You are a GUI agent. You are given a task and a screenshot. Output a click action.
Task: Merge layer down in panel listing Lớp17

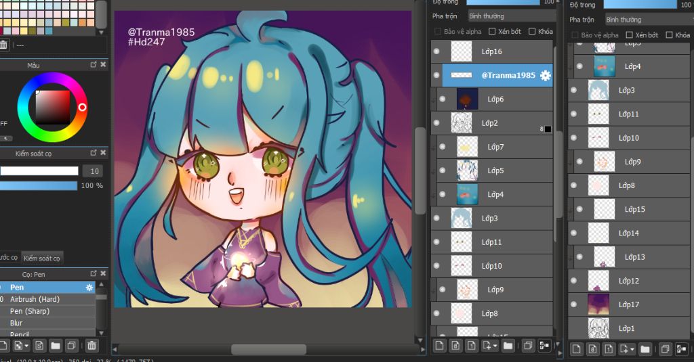[681, 349]
